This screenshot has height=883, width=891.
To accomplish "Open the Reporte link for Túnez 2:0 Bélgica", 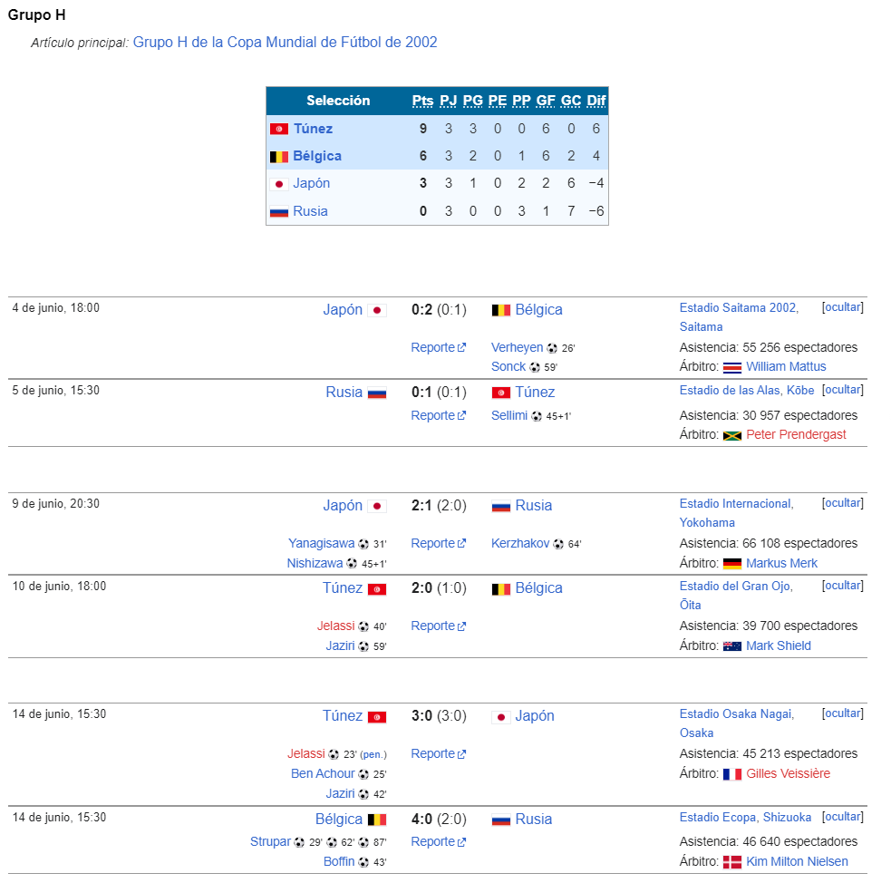I will 438,626.
